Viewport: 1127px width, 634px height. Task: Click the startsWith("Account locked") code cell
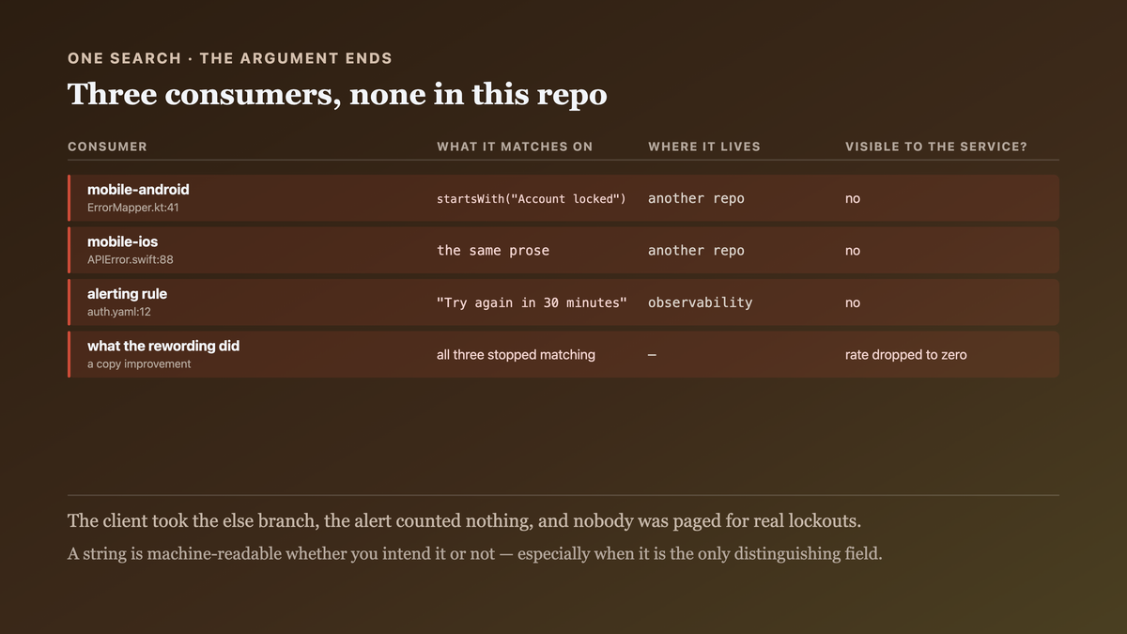(x=532, y=199)
